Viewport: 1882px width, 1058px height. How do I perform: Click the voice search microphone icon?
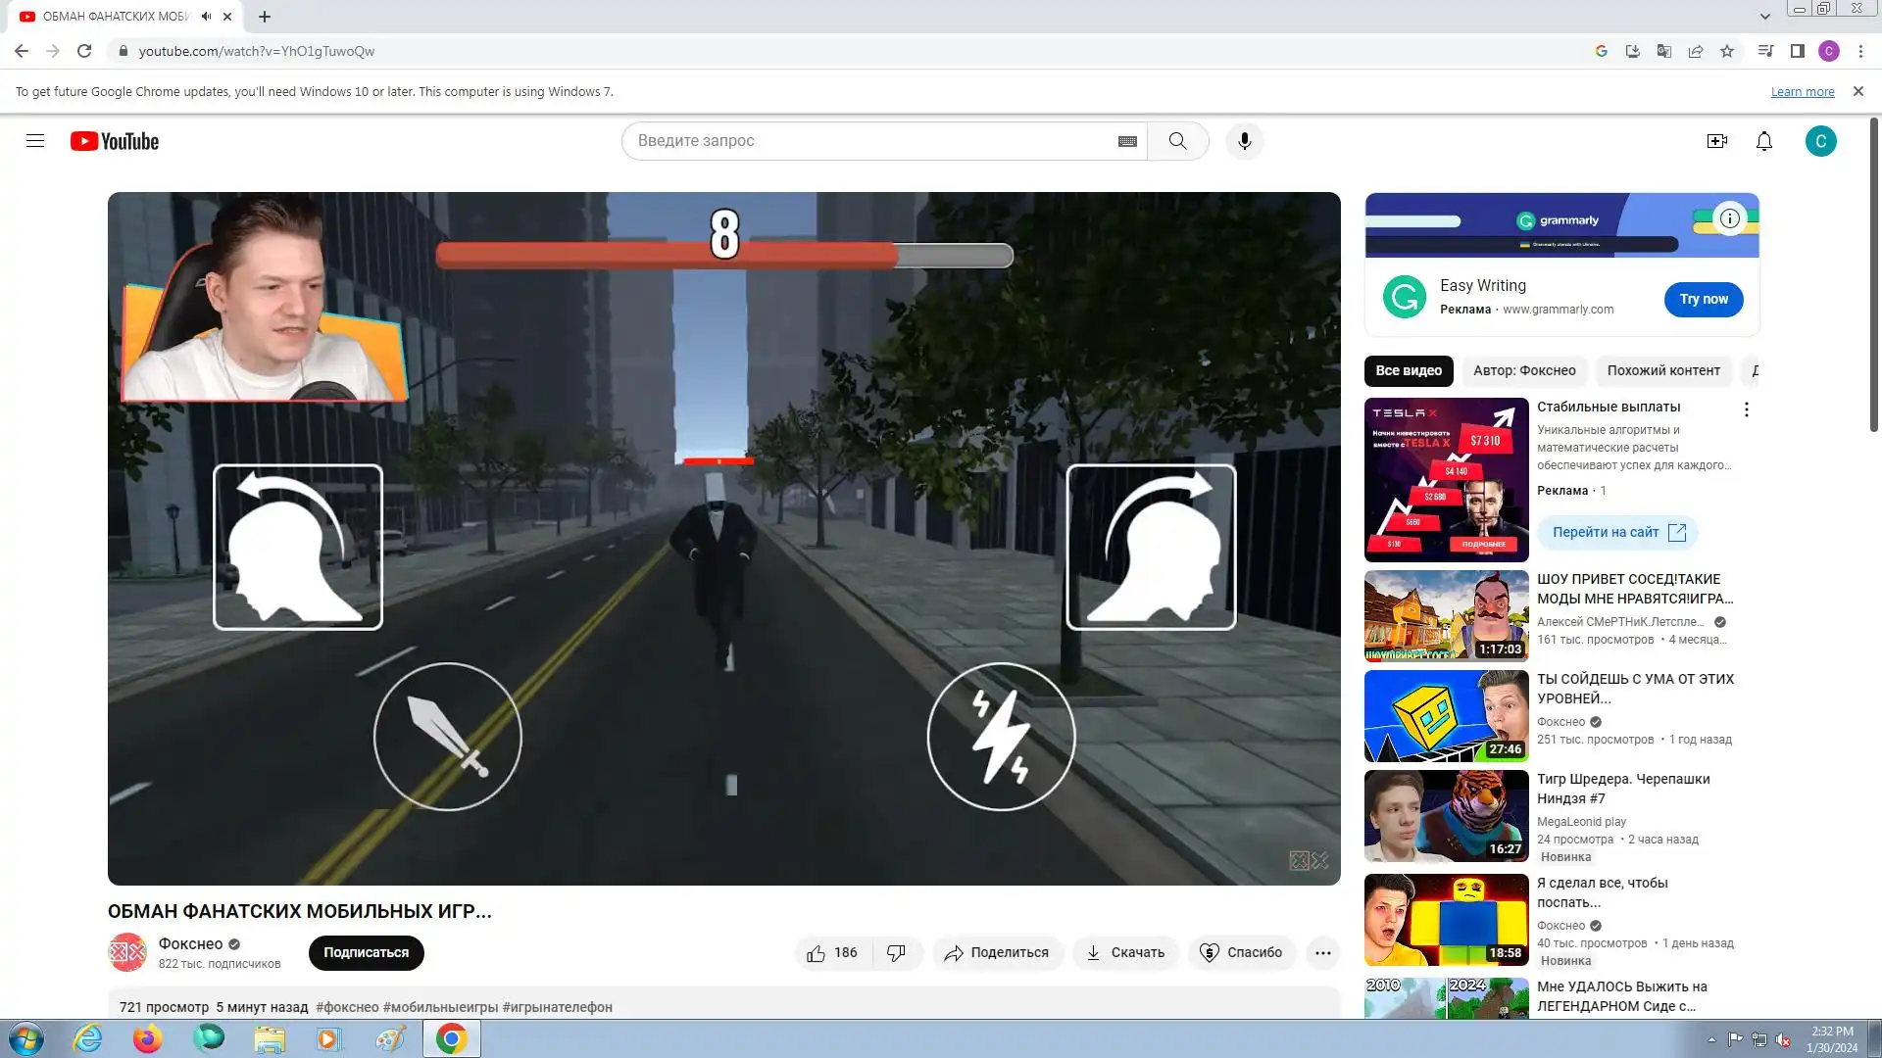pyautogui.click(x=1244, y=141)
